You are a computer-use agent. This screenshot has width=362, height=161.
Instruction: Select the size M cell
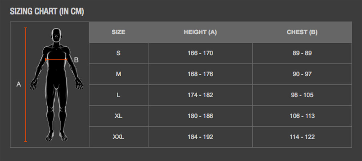coord(118,74)
